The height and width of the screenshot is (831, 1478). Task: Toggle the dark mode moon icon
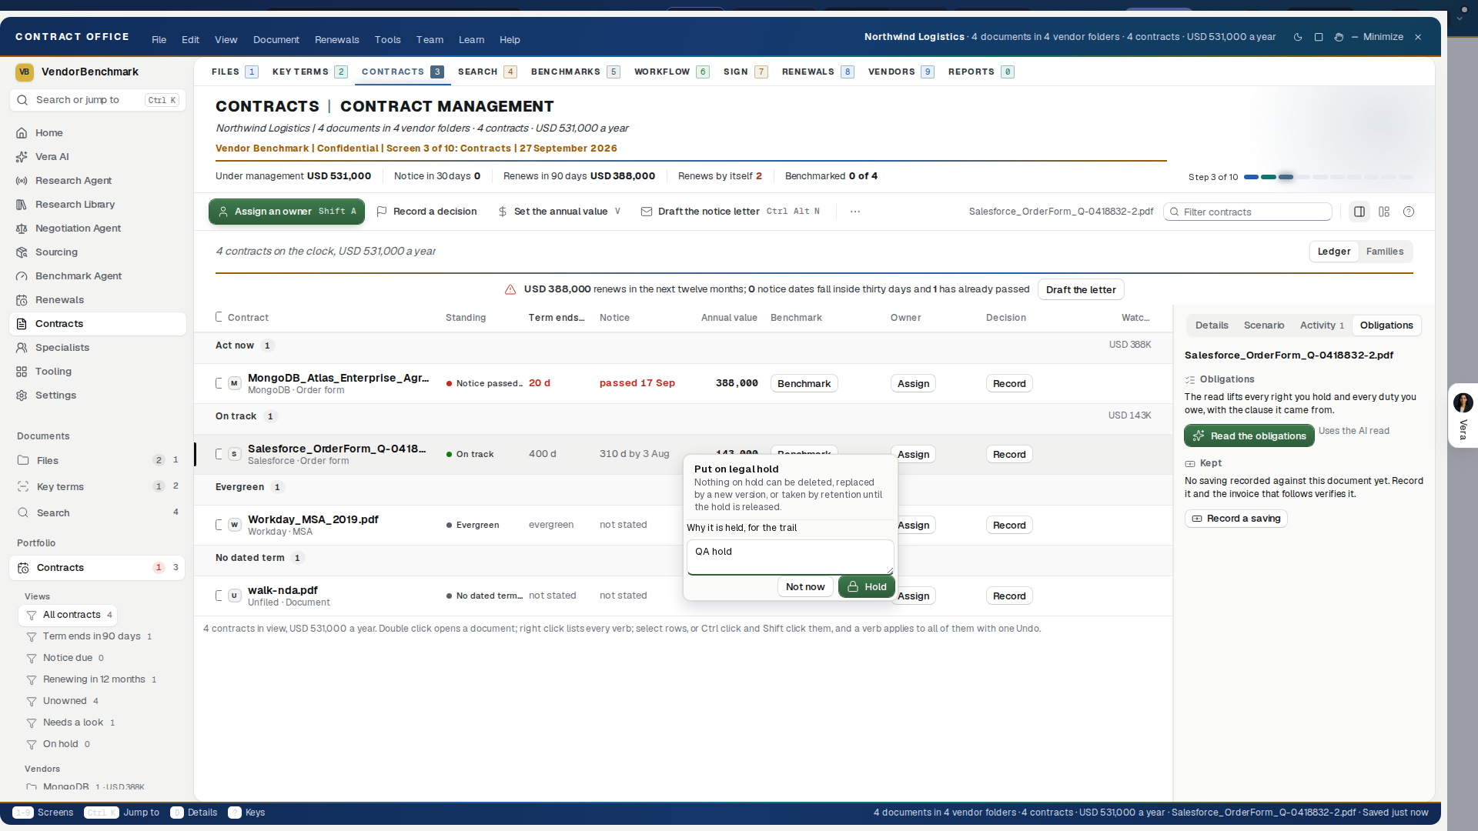tap(1298, 37)
